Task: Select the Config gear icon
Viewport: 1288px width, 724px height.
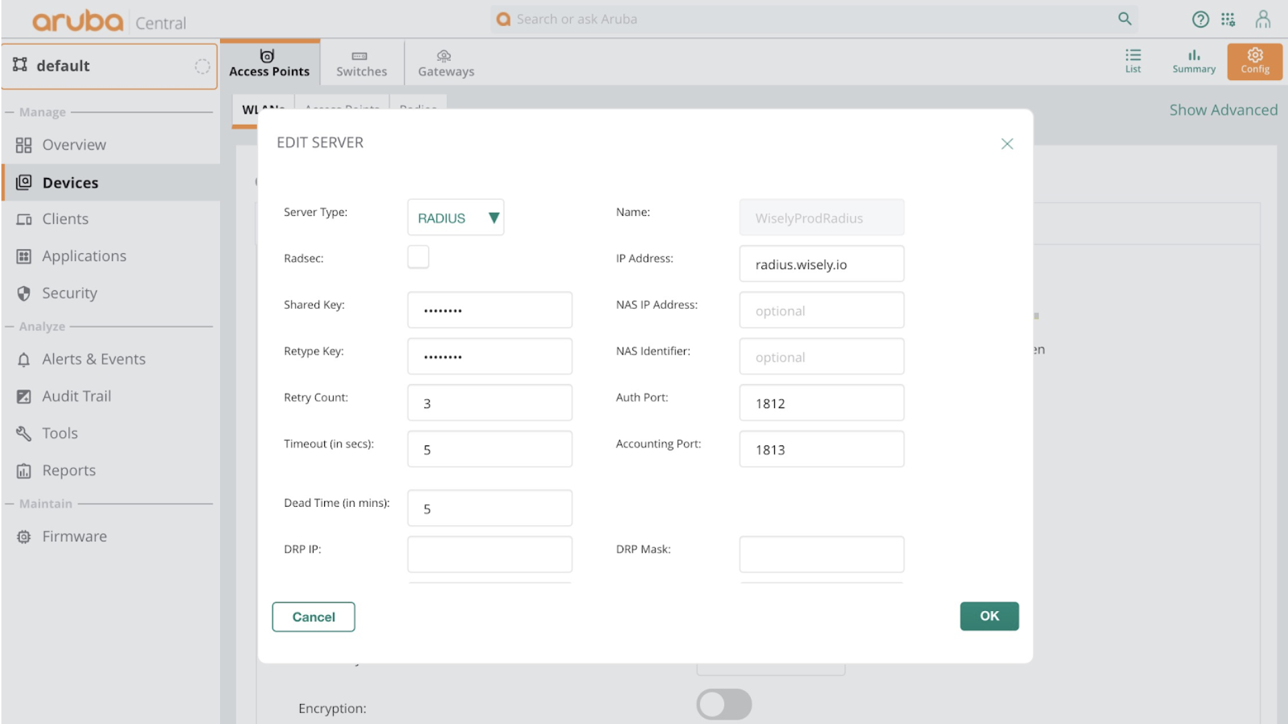Action: [1255, 61]
